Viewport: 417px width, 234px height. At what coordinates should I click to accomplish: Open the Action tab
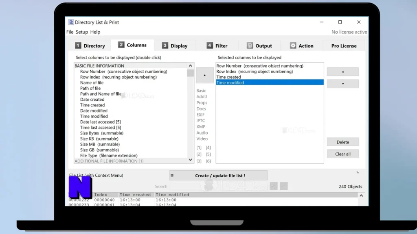point(302,45)
